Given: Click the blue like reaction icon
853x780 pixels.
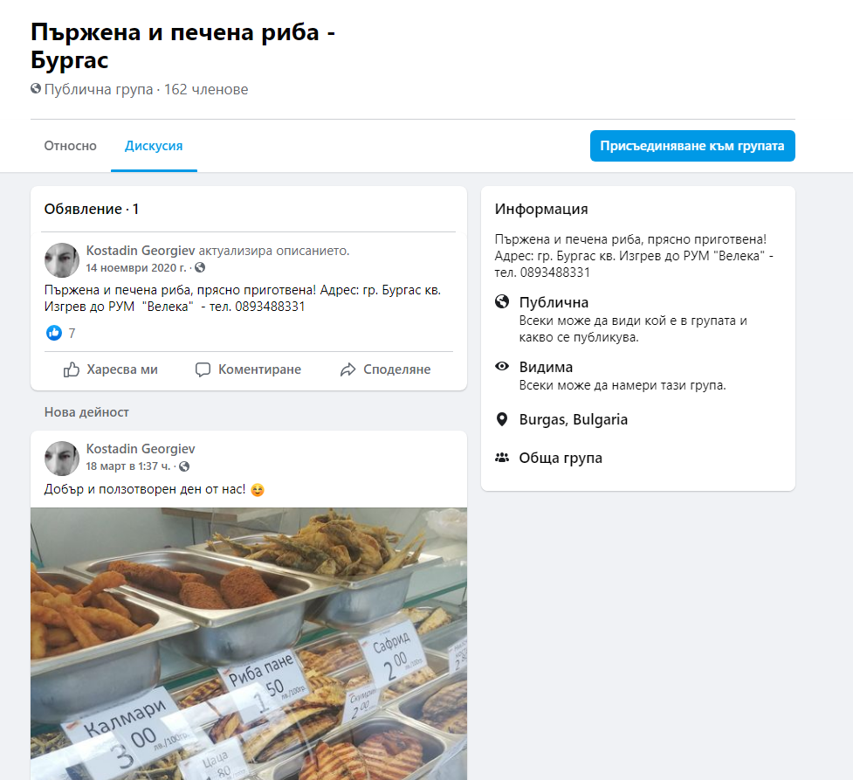Looking at the screenshot, I should (x=54, y=333).
